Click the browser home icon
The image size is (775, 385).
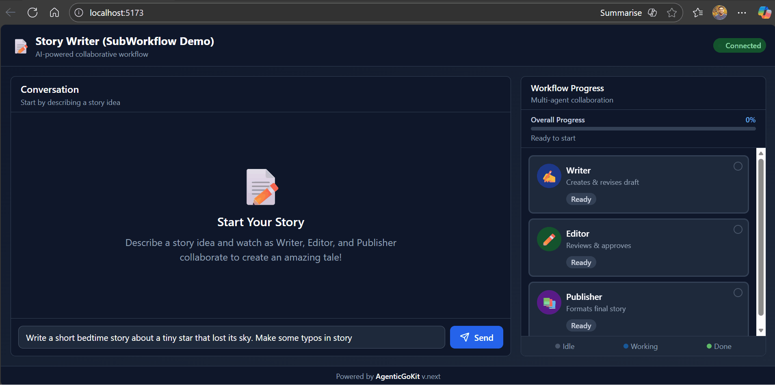click(x=54, y=13)
